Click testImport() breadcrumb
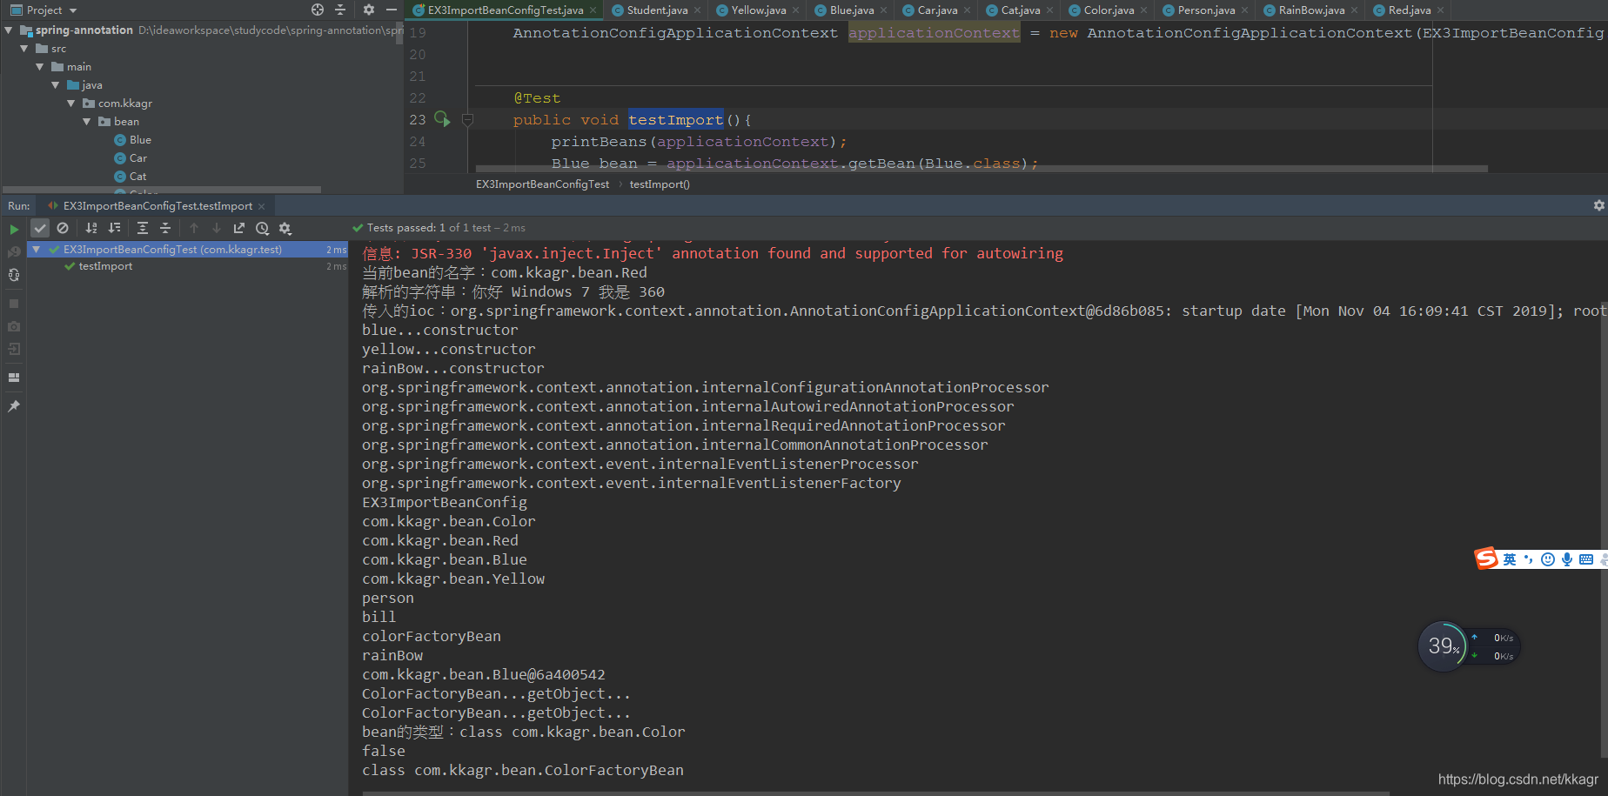 click(660, 184)
